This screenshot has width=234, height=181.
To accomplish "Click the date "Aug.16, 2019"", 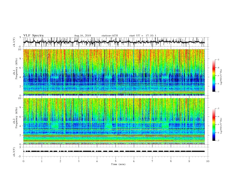I will point(82,35).
